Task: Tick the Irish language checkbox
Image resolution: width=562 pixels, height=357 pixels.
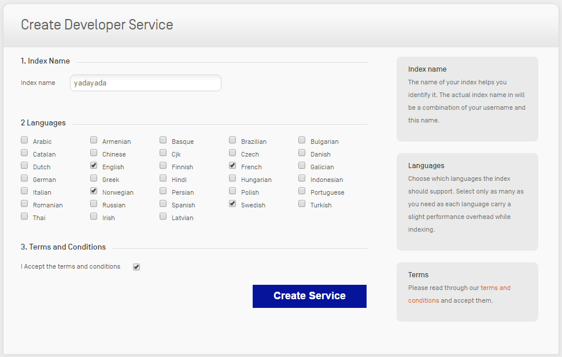Action: pos(94,216)
